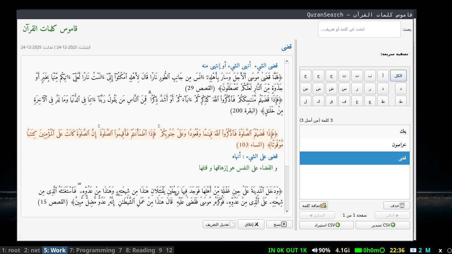Copy the definition with the نسخ button

tap(279, 224)
